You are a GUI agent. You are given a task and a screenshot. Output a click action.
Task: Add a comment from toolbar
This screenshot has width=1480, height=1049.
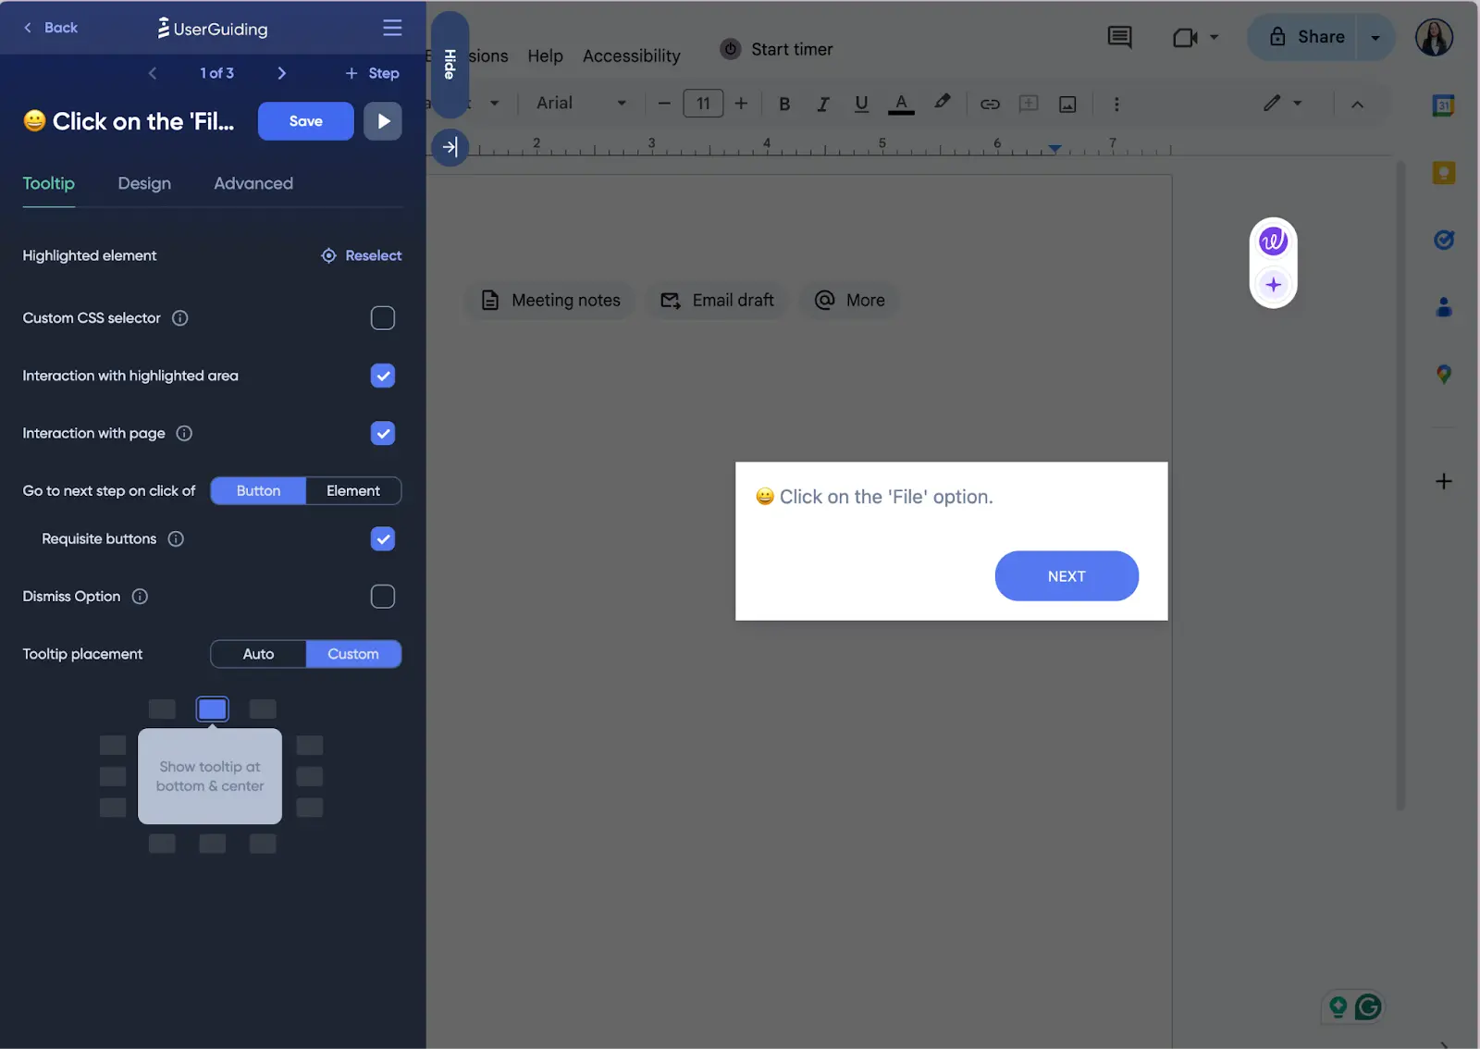pyautogui.click(x=1029, y=104)
